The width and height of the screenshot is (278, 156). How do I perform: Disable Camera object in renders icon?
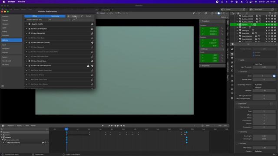pyautogui.click(x=275, y=25)
